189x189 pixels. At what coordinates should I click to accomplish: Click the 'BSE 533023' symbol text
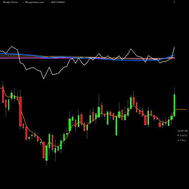click(x=58, y=2)
